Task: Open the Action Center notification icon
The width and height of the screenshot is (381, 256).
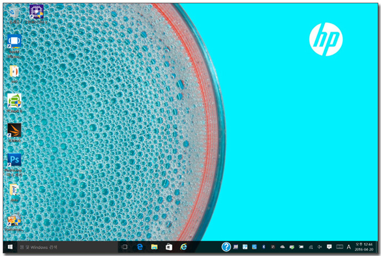Action: pyautogui.click(x=329, y=247)
